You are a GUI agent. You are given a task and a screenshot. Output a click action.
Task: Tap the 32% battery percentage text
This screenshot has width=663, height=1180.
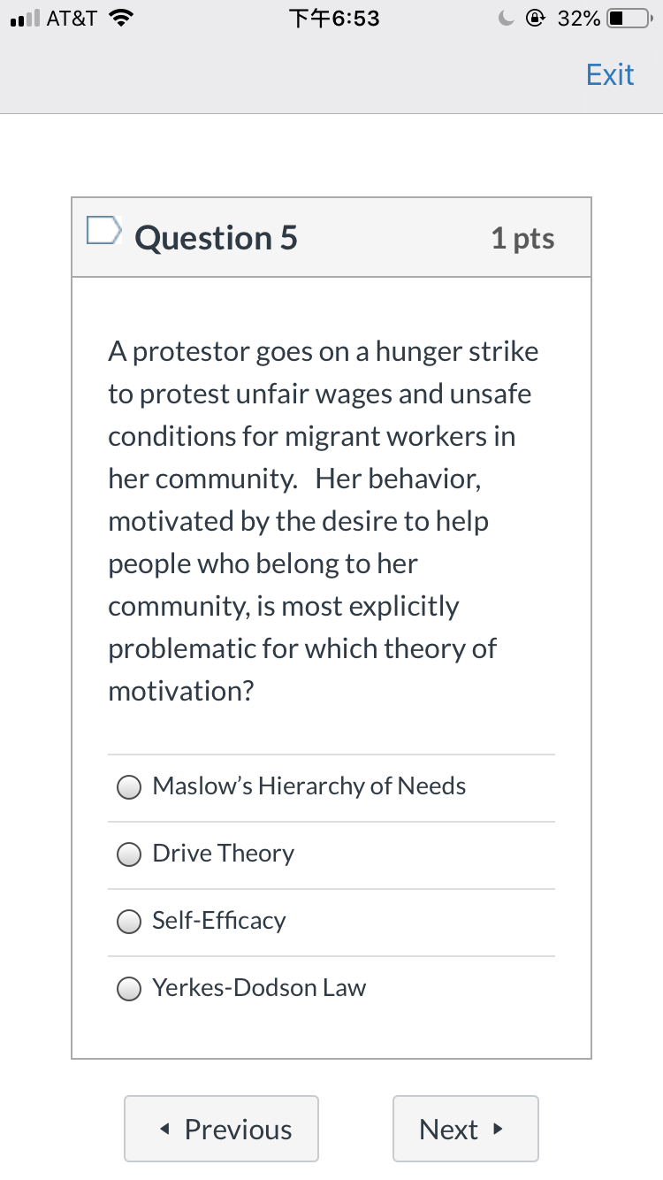tap(580, 19)
